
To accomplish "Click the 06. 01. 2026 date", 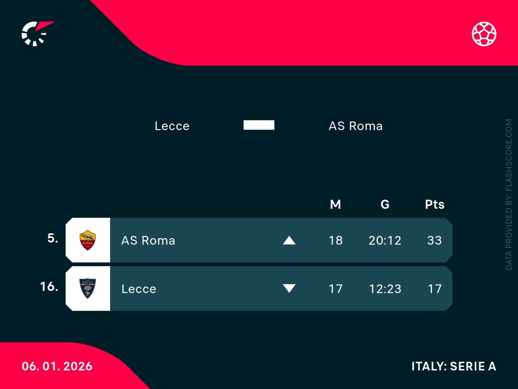I will (57, 366).
